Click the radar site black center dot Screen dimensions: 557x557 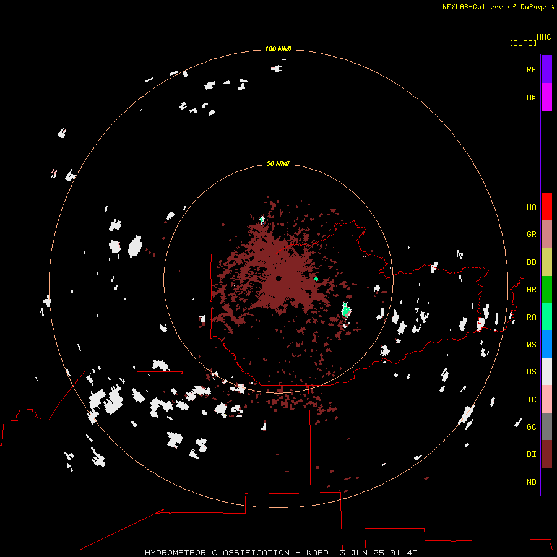point(278,278)
